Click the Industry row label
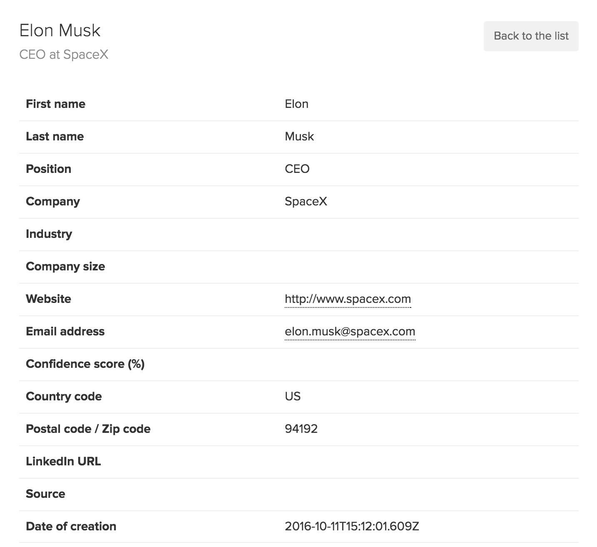 coord(49,234)
